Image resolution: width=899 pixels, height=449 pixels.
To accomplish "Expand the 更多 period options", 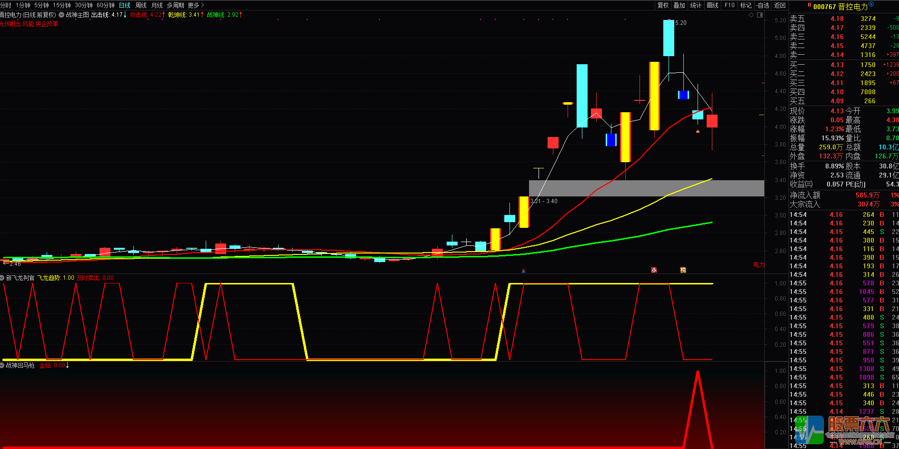I will pyautogui.click(x=195, y=5).
